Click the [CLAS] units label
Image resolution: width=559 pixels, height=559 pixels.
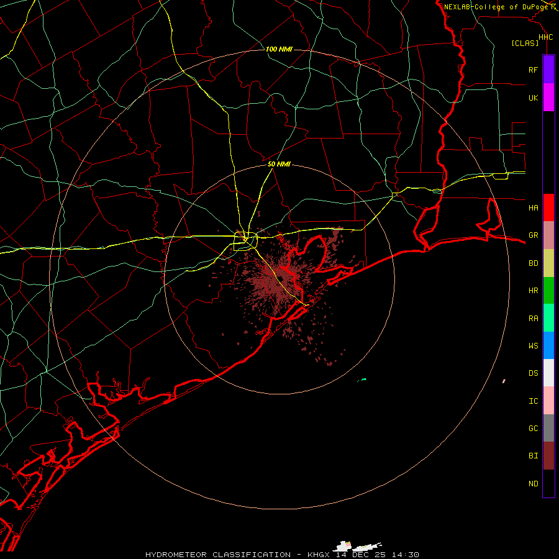pyautogui.click(x=525, y=43)
